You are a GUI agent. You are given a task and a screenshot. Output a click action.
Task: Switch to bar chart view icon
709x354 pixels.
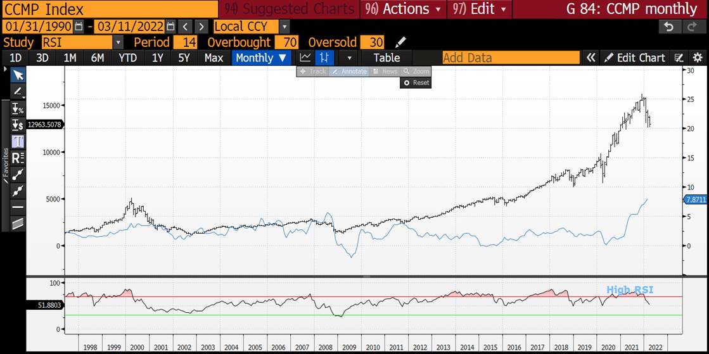[x=324, y=58]
